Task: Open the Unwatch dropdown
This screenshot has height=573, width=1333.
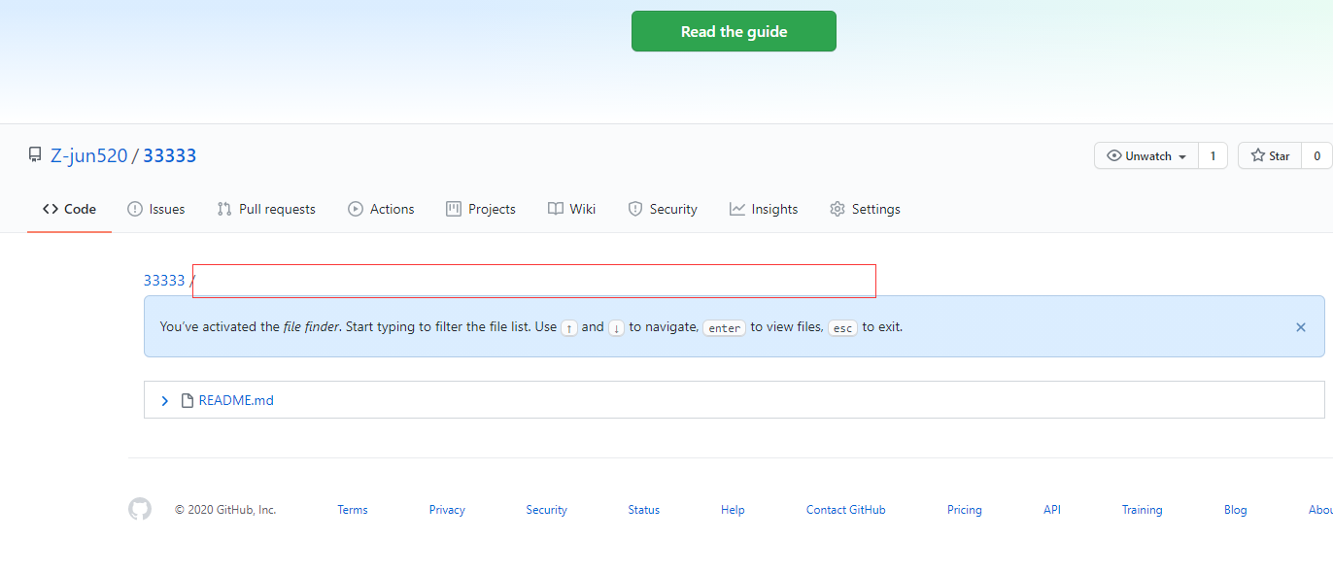Action: [x=1146, y=155]
